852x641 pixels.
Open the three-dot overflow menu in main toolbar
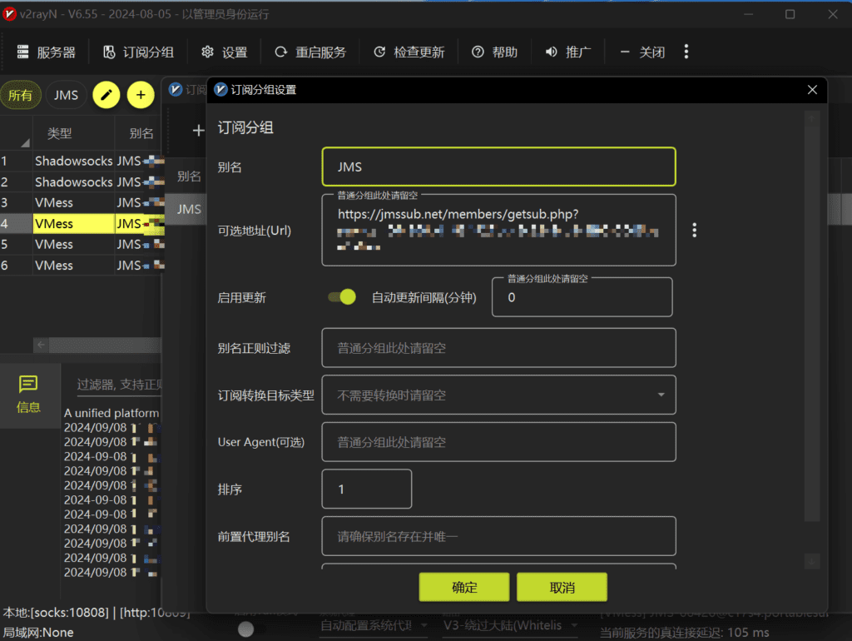[x=686, y=52]
